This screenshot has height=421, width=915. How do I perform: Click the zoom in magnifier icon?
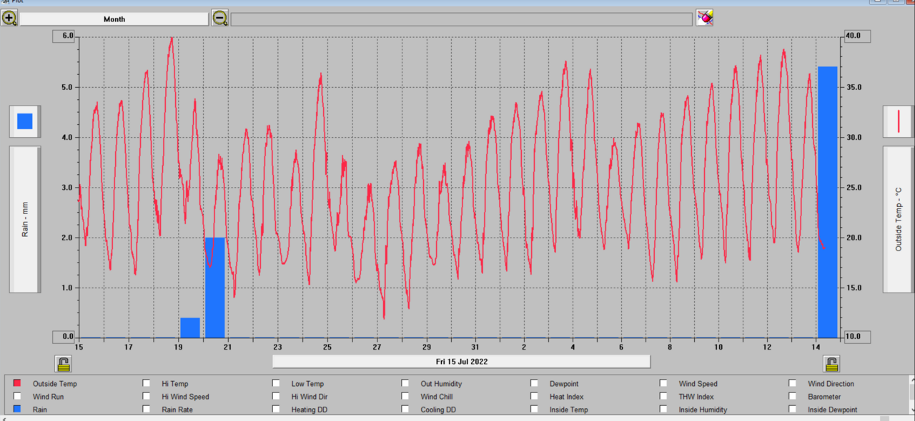tap(9, 19)
